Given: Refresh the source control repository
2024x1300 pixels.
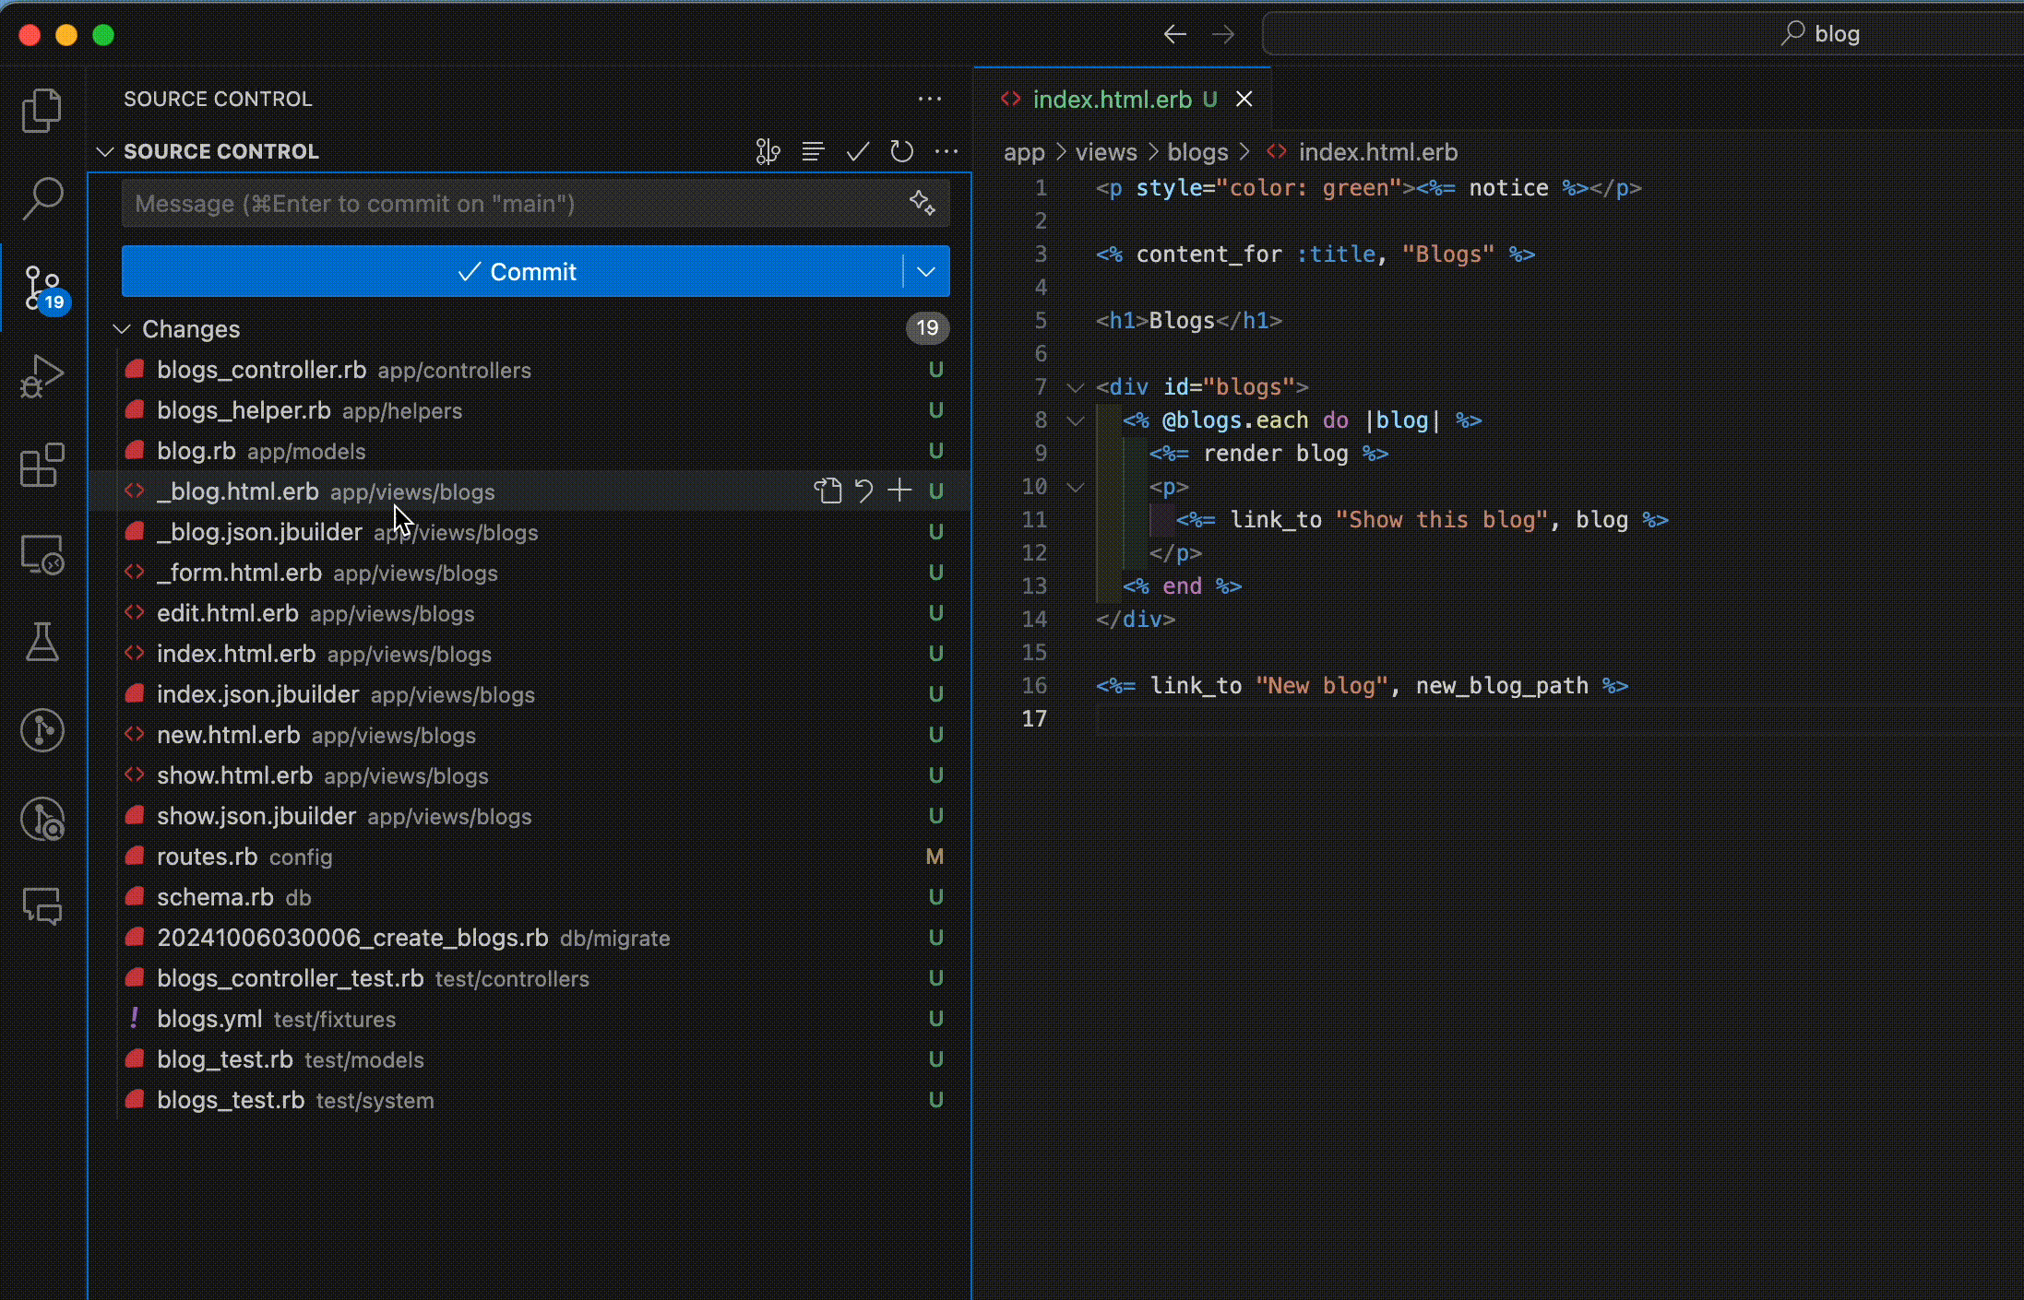Looking at the screenshot, I should 901,150.
